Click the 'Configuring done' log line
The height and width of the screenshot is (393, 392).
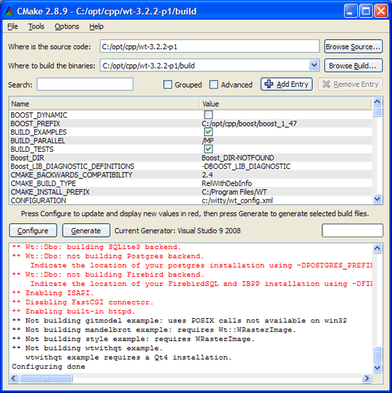point(48,367)
